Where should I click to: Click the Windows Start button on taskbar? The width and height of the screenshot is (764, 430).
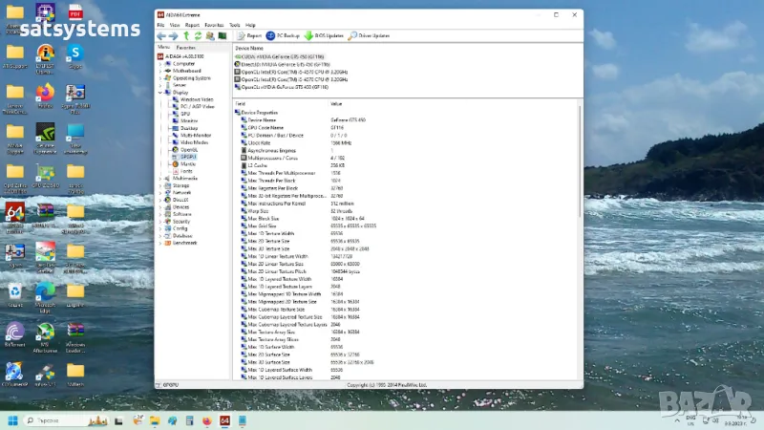[12, 420]
